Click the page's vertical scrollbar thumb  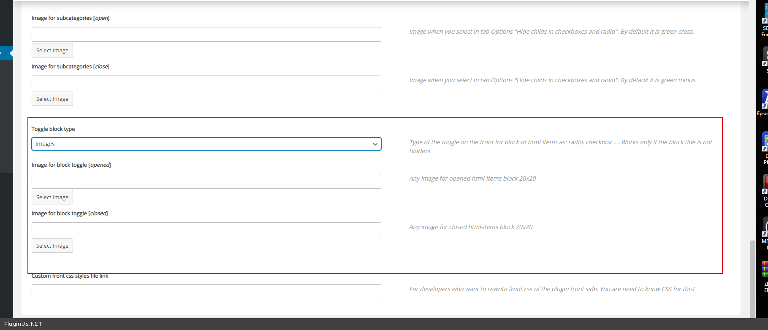click(x=752, y=279)
